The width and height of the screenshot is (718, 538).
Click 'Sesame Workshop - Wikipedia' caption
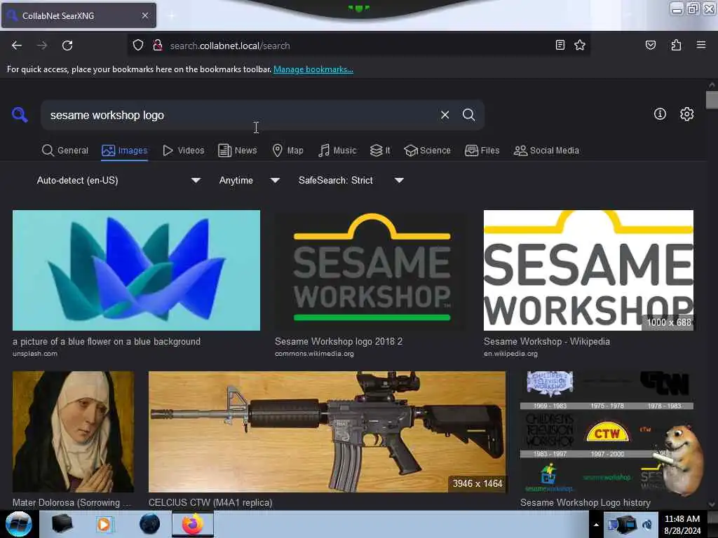click(x=547, y=341)
